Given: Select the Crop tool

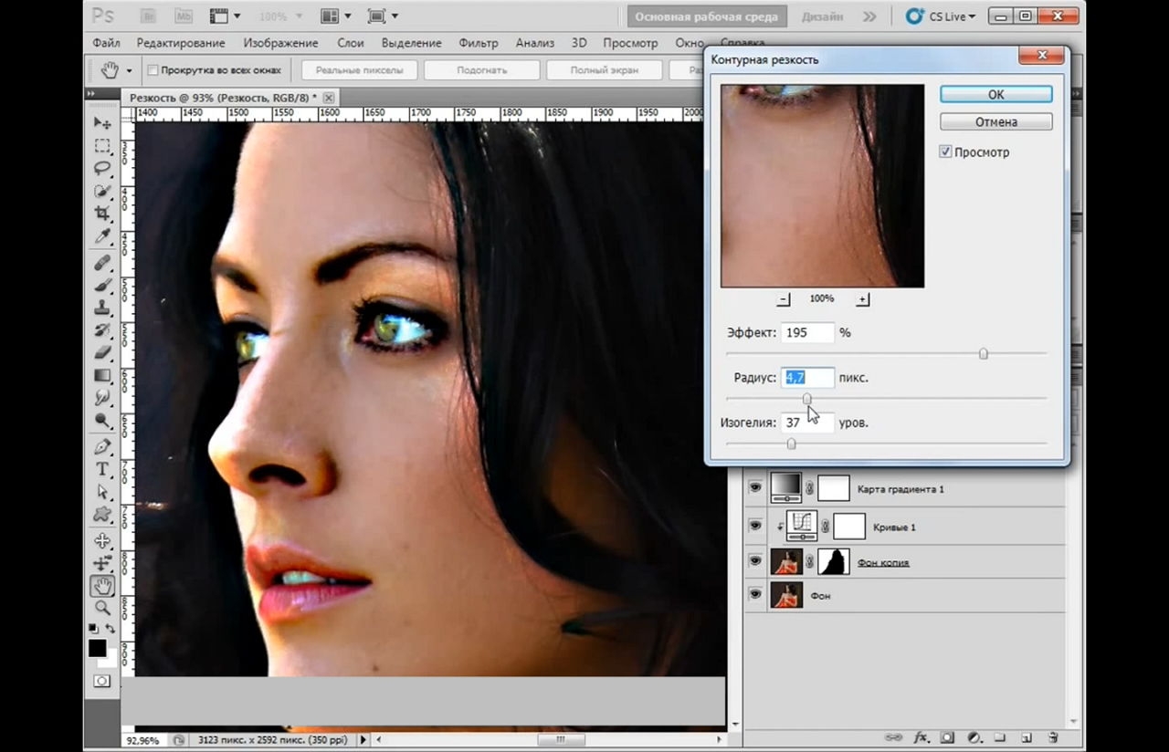Looking at the screenshot, I should coord(102,214).
